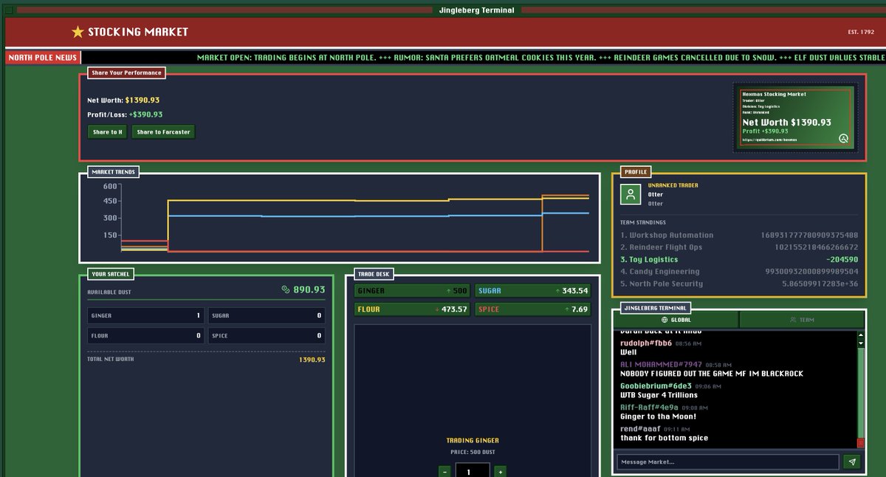Screen dimensions: 886x477
Task: Click the rend#aaaf username in chat
Action: [x=641, y=428]
